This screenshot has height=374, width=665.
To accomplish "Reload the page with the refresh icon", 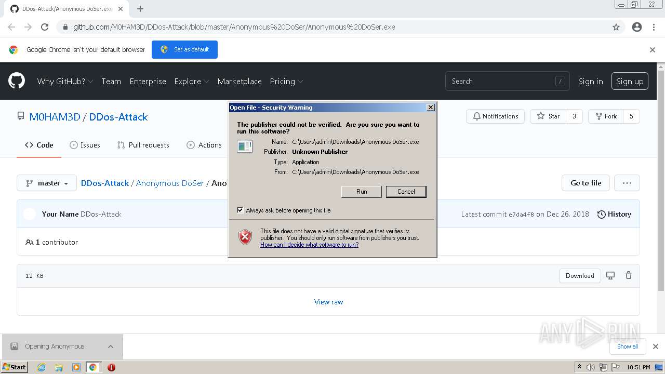I will 45,27.
